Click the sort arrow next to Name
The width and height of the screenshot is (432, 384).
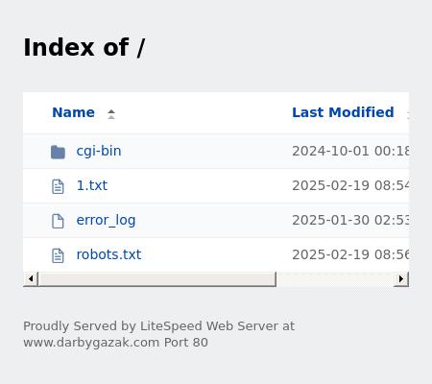pyautogui.click(x=111, y=114)
